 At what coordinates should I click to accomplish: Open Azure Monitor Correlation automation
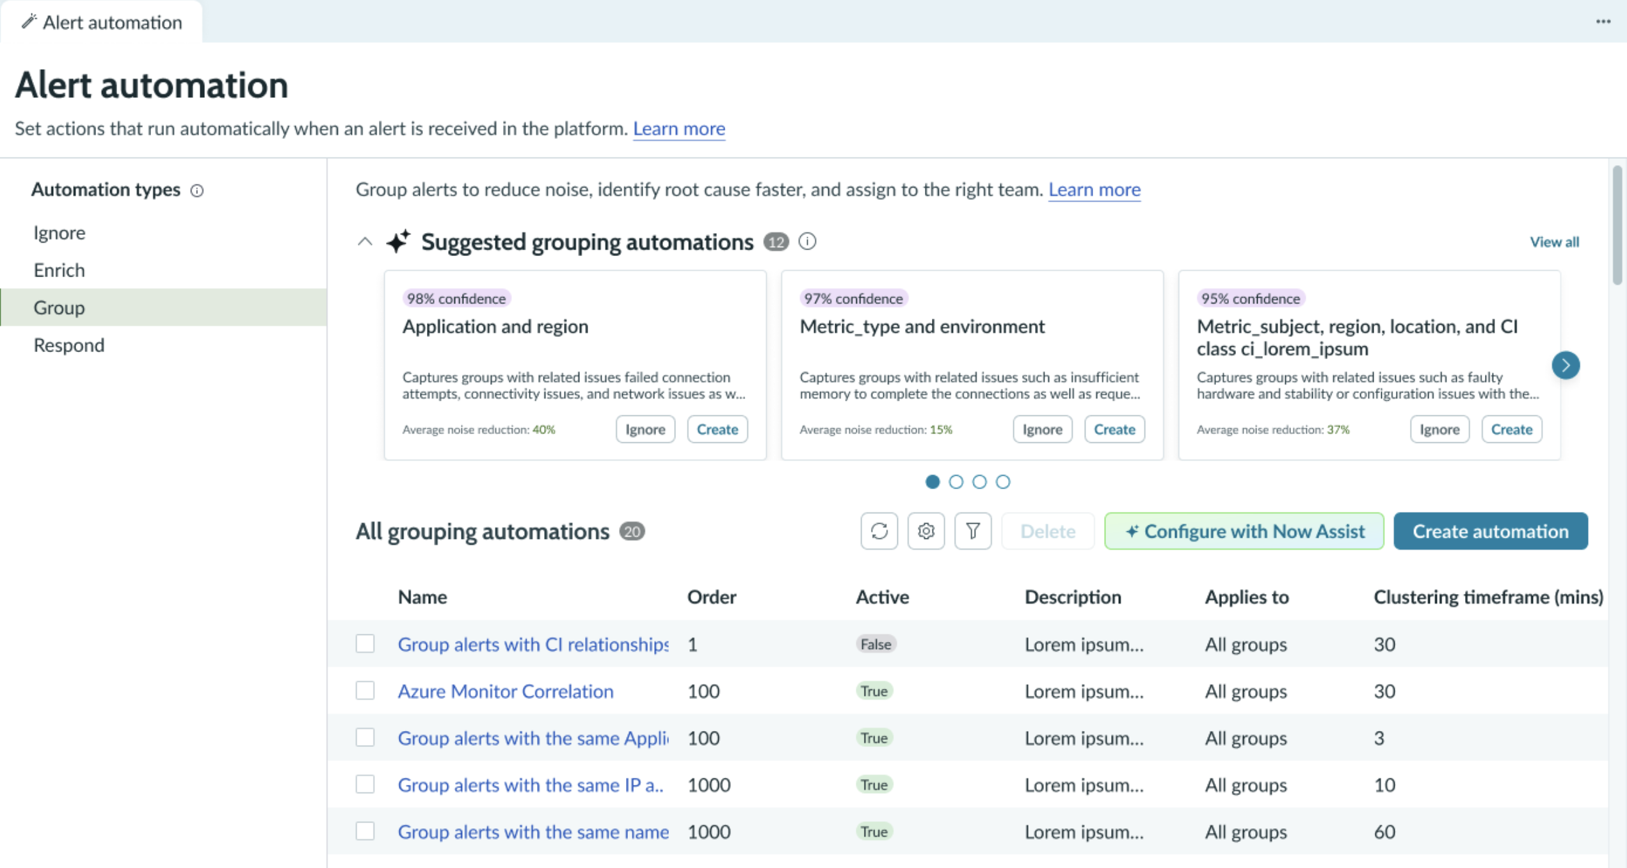tap(506, 691)
